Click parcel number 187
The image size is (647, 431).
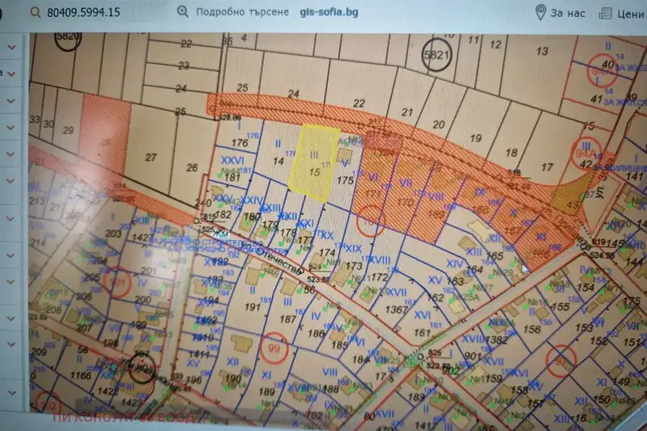click(x=287, y=319)
